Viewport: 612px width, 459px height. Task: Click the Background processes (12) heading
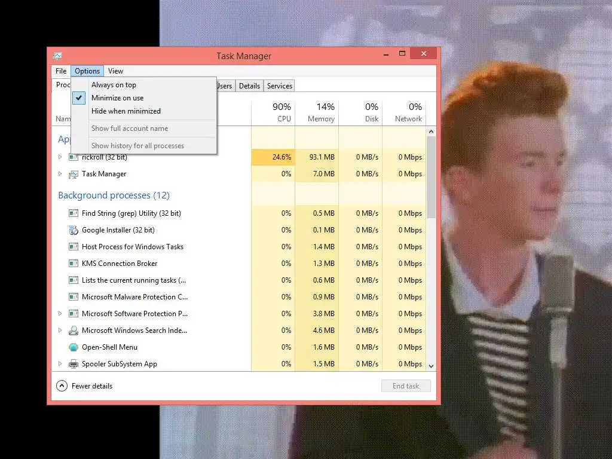click(x=114, y=195)
